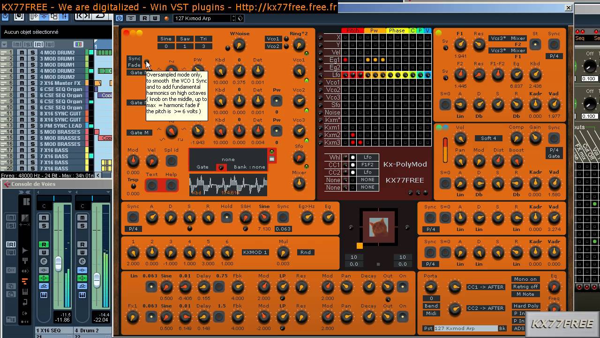Mute the 1 X16 SEQ mixer channel

pyautogui.click(x=44, y=218)
